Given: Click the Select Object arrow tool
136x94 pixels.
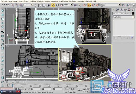Looking at the screenshot, I should tap(35, 5).
